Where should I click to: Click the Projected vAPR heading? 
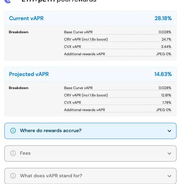coord(29,74)
